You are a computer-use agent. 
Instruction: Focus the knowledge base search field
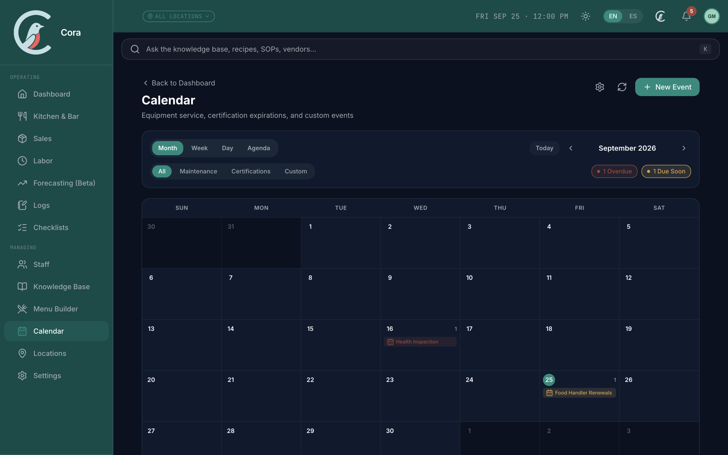pyautogui.click(x=420, y=49)
